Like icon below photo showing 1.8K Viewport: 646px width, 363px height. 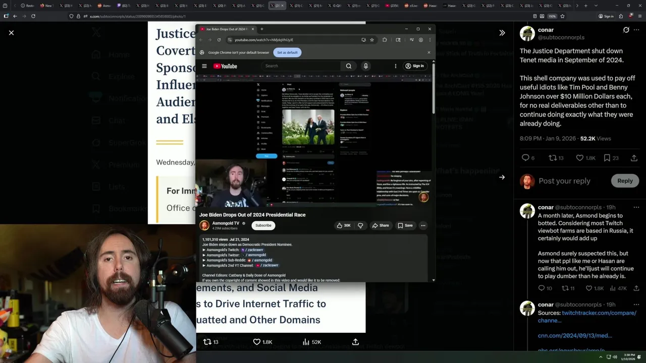point(256,342)
